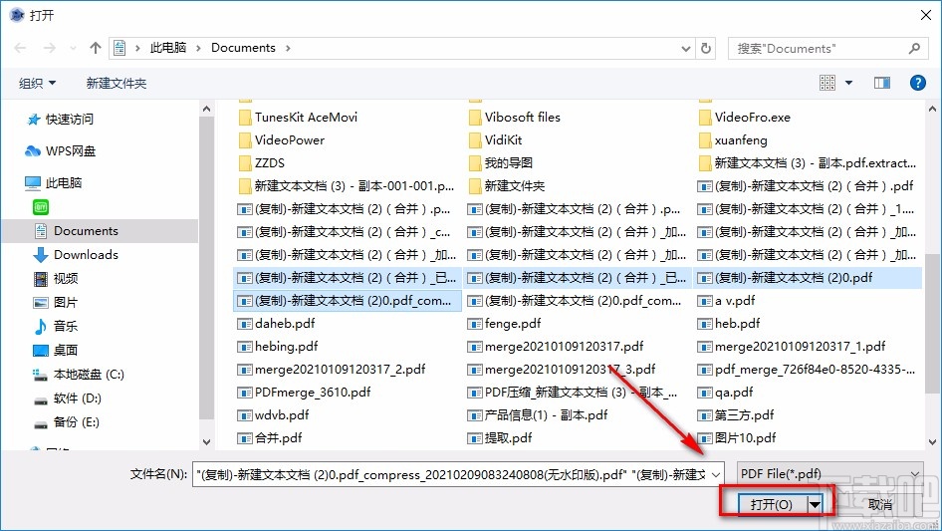The height and width of the screenshot is (531, 942).
Task: Open 音乐 folder in the sidebar
Action: [56, 326]
